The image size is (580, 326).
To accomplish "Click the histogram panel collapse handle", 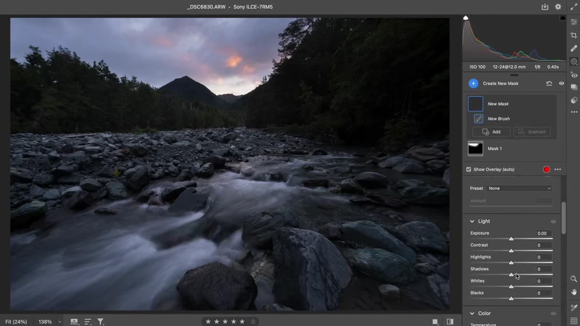I will tap(514, 75).
